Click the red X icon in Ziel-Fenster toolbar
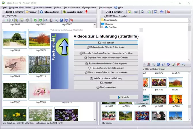This screenshot has width=193, height=129. [168, 12]
